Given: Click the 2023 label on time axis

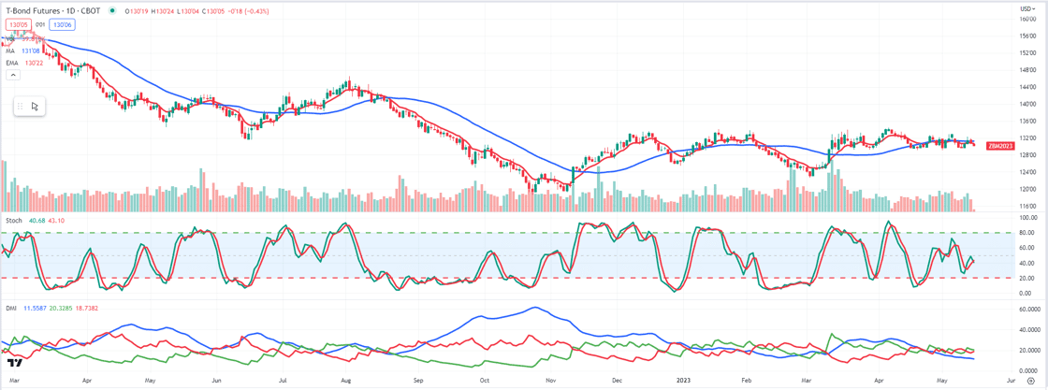Looking at the screenshot, I should click(x=681, y=380).
